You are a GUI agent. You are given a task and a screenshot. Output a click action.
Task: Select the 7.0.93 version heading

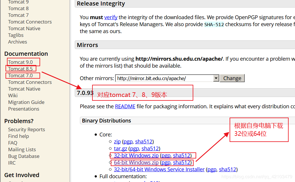85,93
